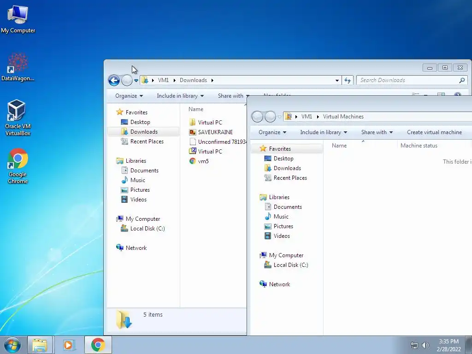472x354 pixels.
Task: Select Downloads in the Downloads window sidebar
Action: 144,132
